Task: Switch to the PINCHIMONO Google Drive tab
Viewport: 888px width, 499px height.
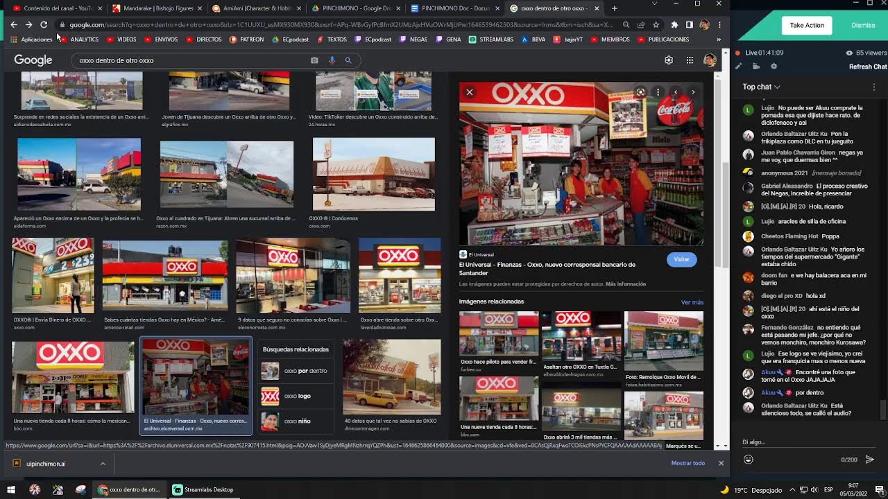Action: [x=357, y=8]
